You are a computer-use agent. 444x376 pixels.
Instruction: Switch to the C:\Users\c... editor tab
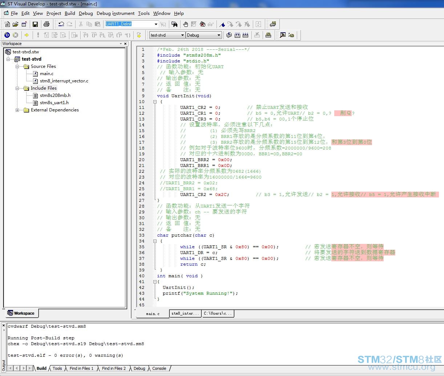[x=218, y=313]
